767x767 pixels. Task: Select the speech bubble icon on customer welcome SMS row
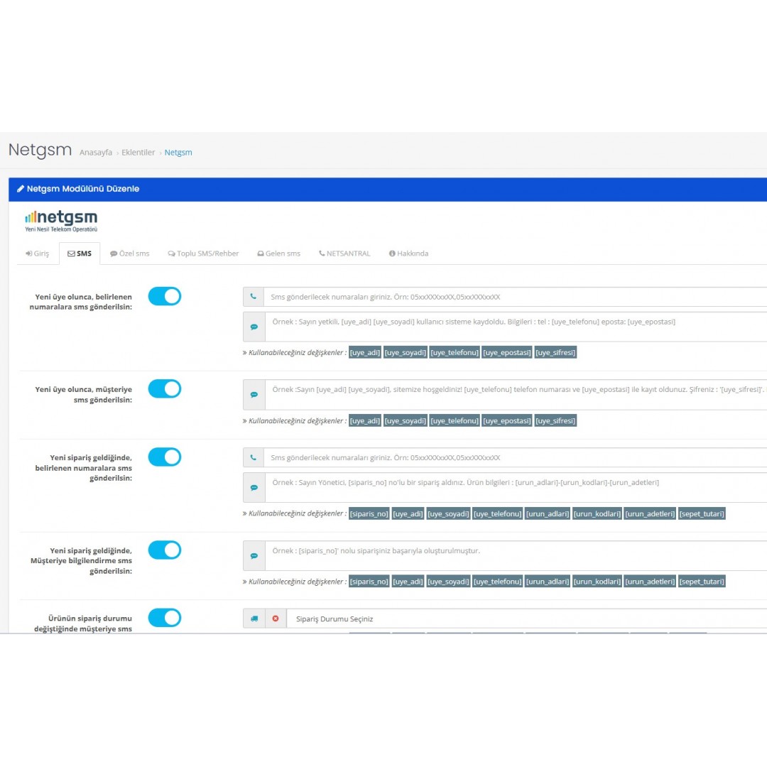pyautogui.click(x=254, y=395)
